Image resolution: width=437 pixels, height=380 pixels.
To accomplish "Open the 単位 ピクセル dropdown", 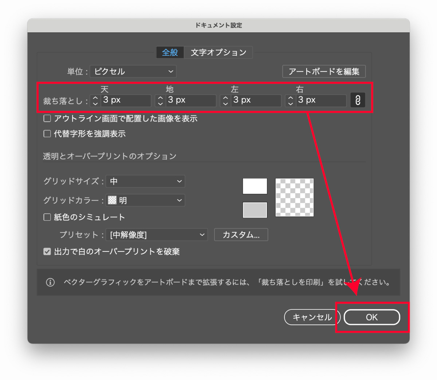I will tap(133, 71).
